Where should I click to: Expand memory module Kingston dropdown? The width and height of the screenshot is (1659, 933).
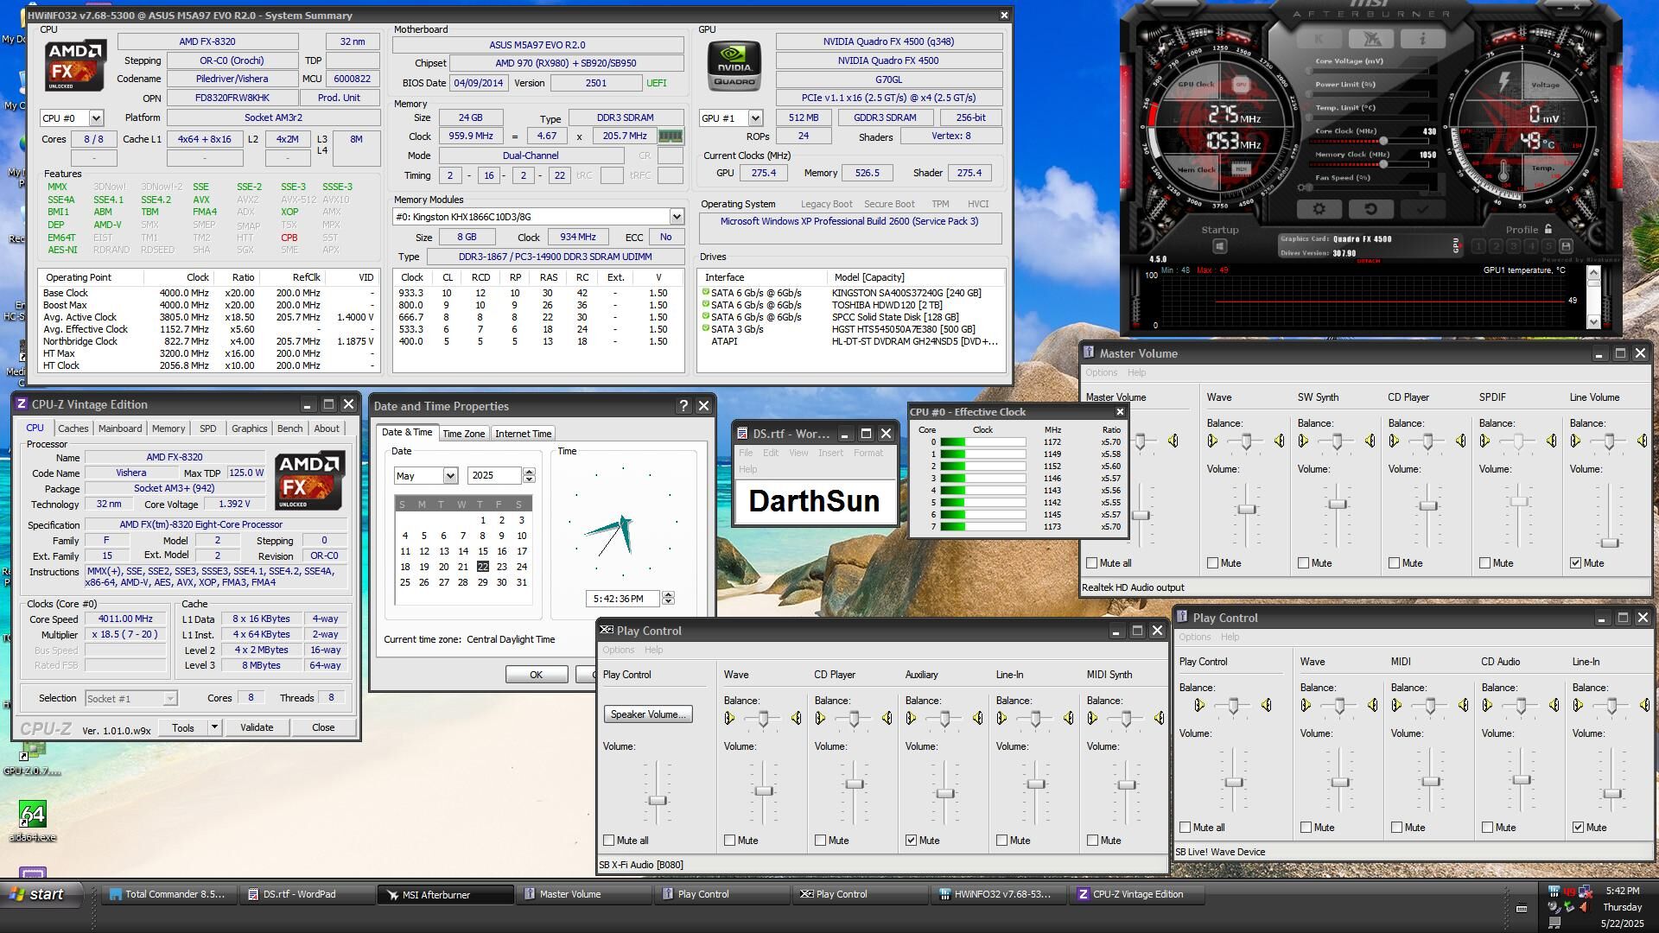(x=677, y=217)
